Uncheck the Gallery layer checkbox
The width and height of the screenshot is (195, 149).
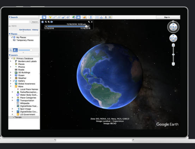[x=13, y=81]
